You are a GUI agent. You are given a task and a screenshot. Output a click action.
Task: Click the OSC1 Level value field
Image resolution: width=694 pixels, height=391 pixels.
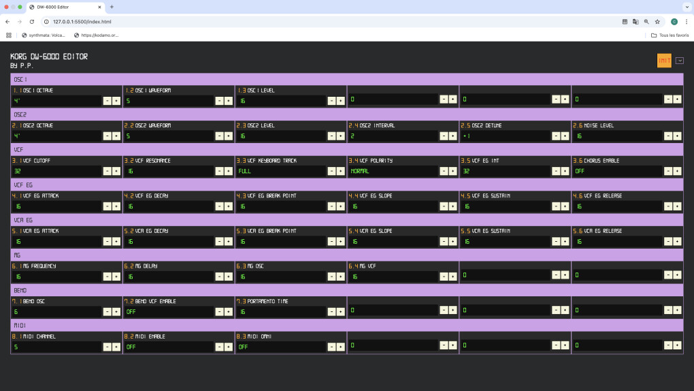click(281, 101)
